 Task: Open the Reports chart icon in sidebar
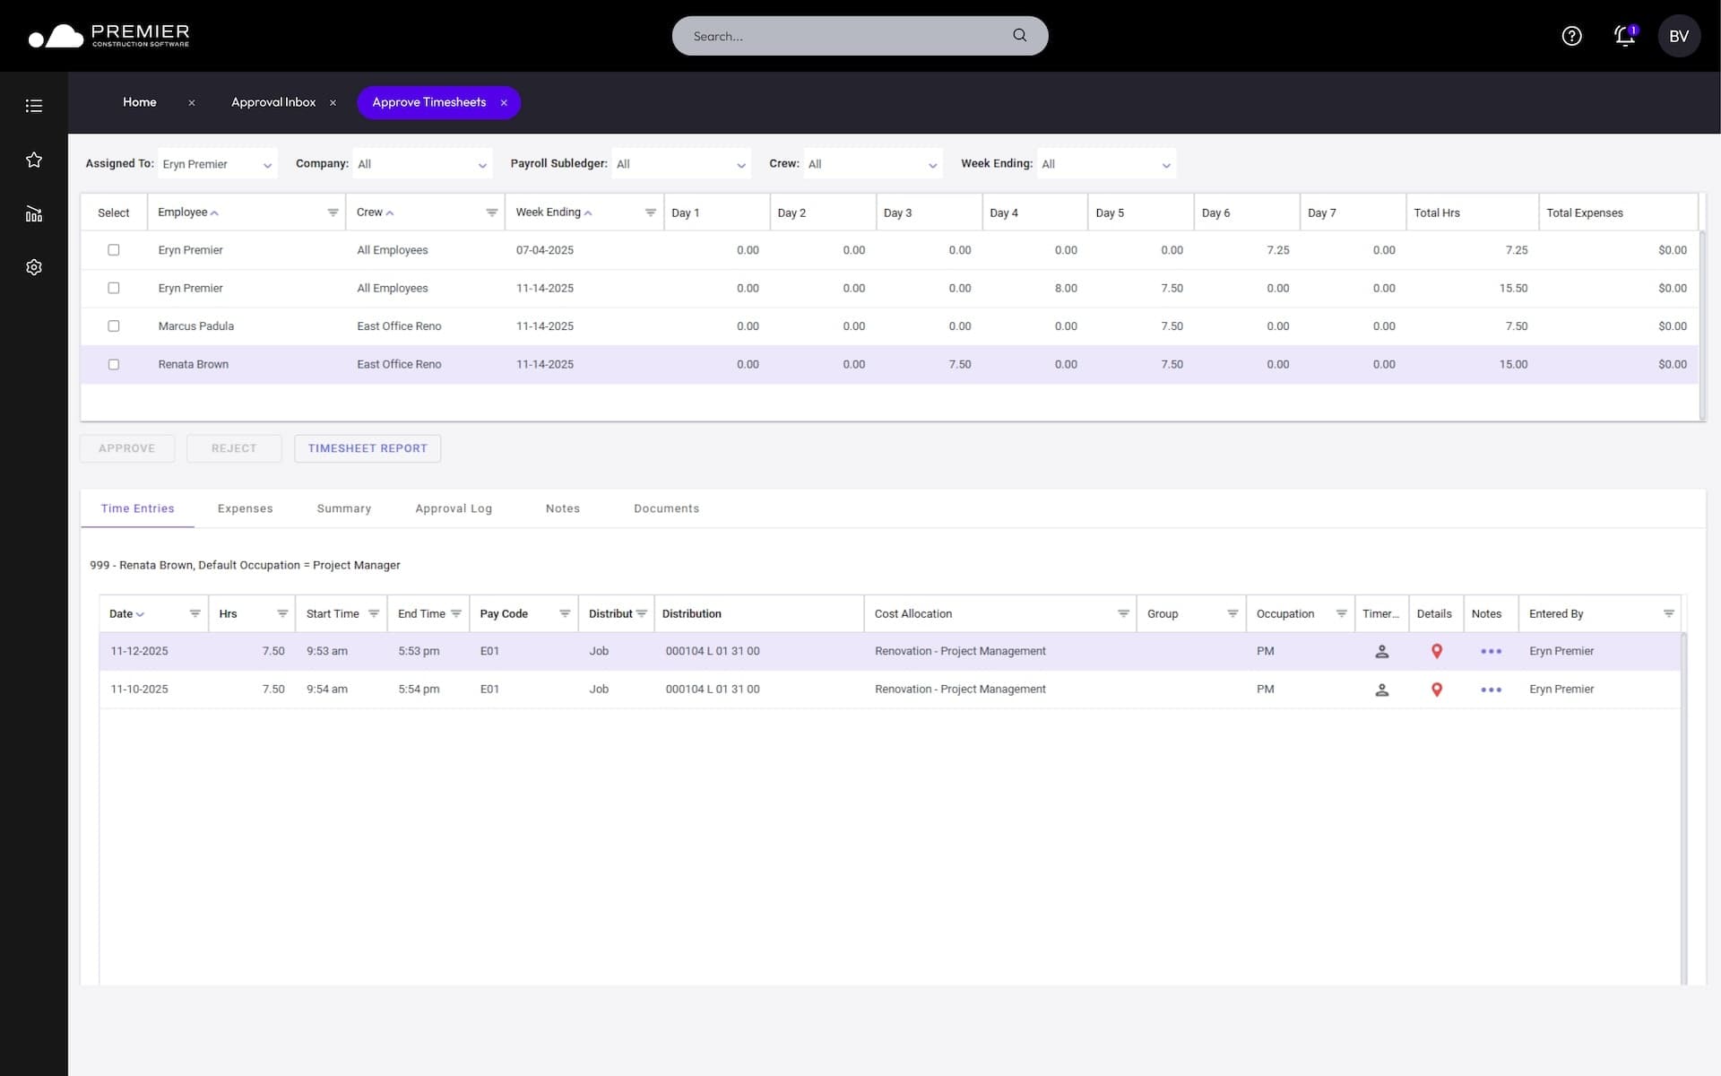pyautogui.click(x=33, y=213)
